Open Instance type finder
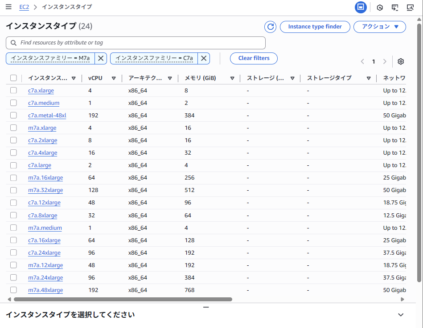The width and height of the screenshot is (423, 328). [315, 27]
